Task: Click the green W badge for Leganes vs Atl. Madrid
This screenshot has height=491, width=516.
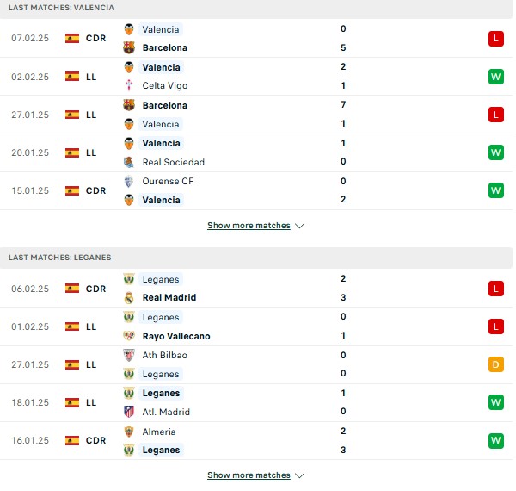Action: 496,402
